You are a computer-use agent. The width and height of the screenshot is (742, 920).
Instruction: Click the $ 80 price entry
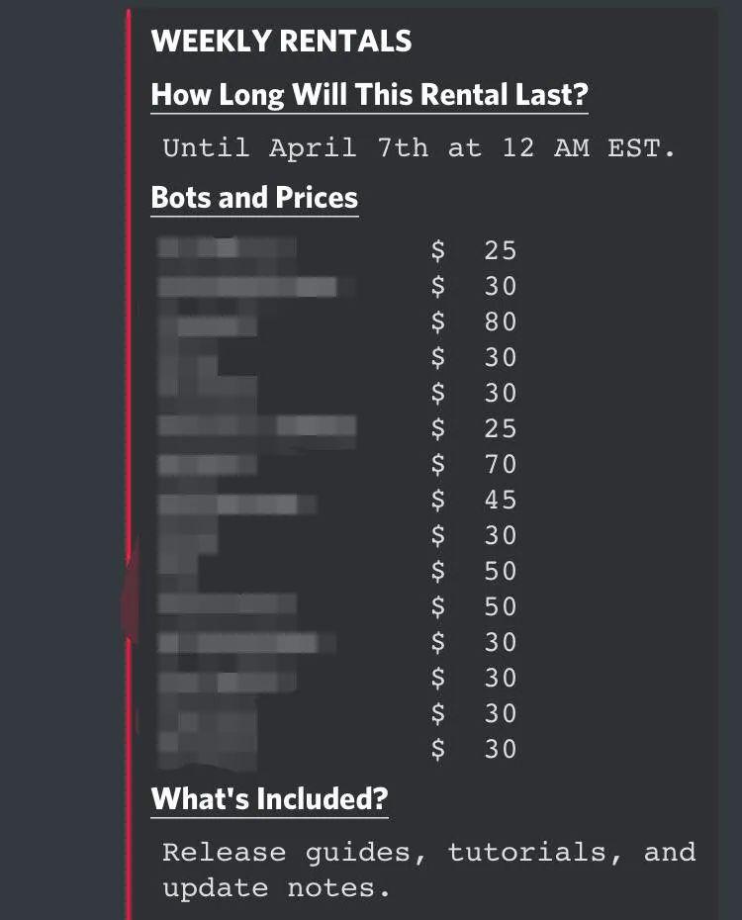(473, 322)
